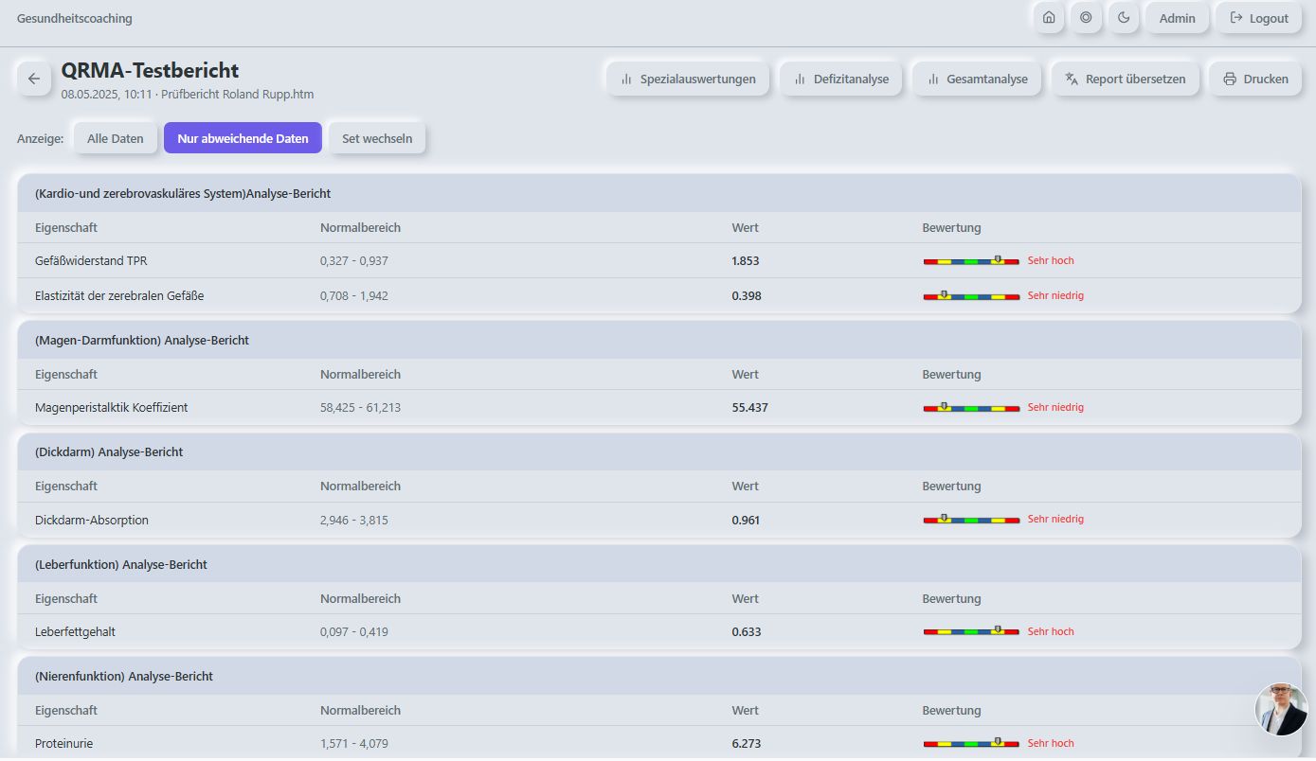This screenshot has height=761, width=1316.
Task: Open the Spezialauswertungen chart button
Action: [688, 79]
